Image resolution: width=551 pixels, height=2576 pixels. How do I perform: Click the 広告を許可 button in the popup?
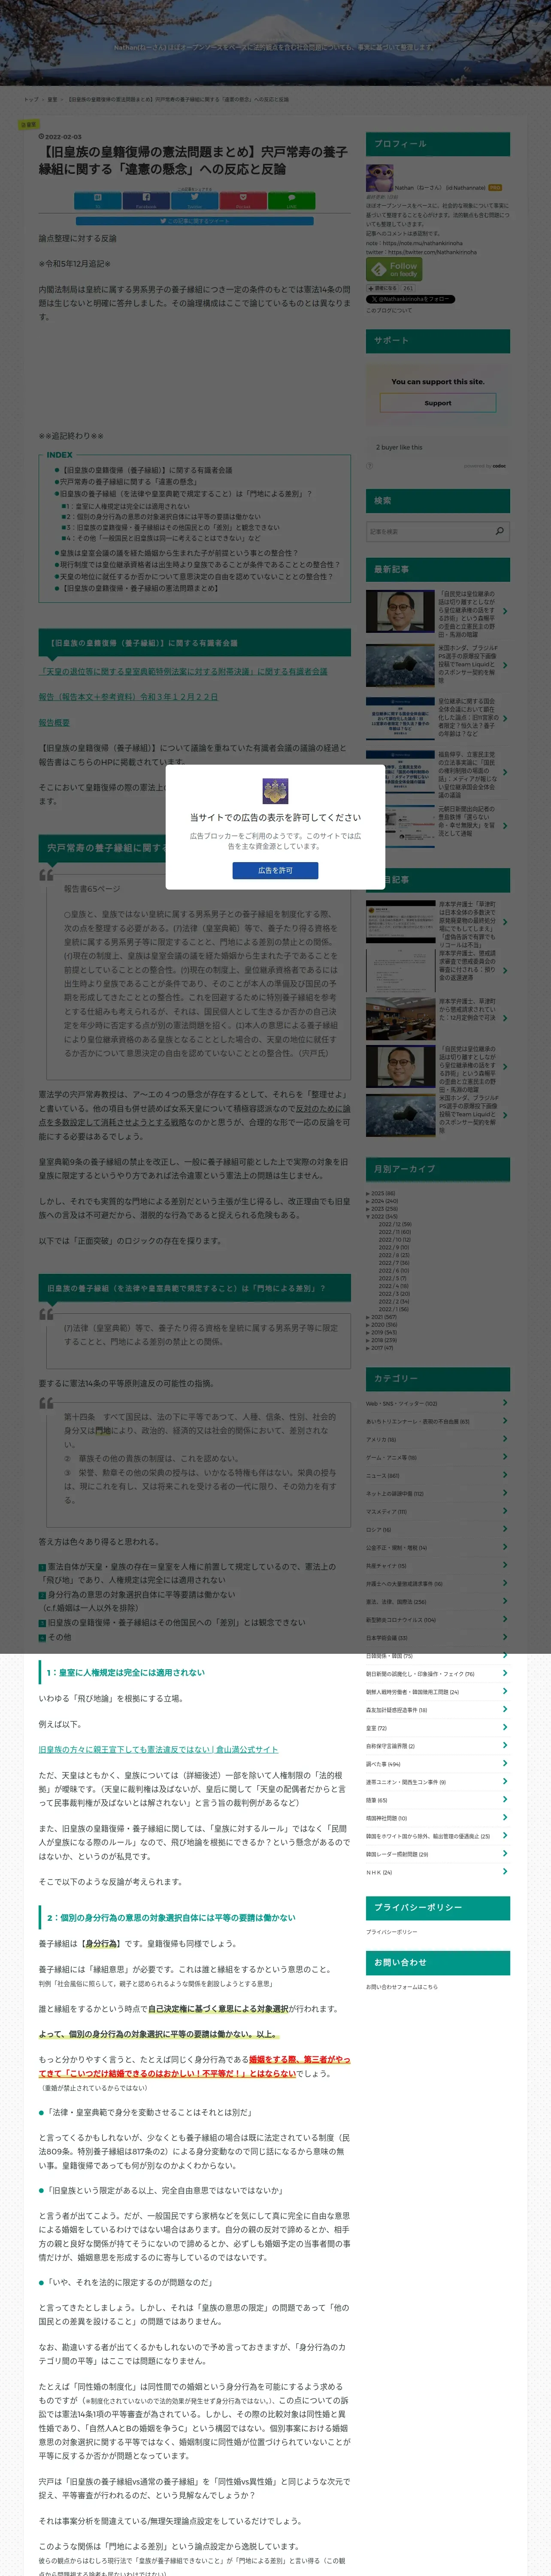coord(275,870)
